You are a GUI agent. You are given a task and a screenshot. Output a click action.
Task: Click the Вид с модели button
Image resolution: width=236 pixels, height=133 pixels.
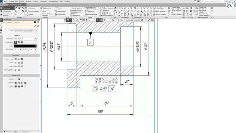tap(160, 11)
